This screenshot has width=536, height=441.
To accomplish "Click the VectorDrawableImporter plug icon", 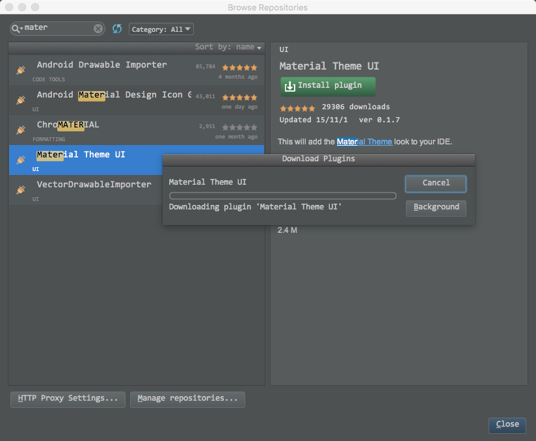I will pyautogui.click(x=21, y=190).
